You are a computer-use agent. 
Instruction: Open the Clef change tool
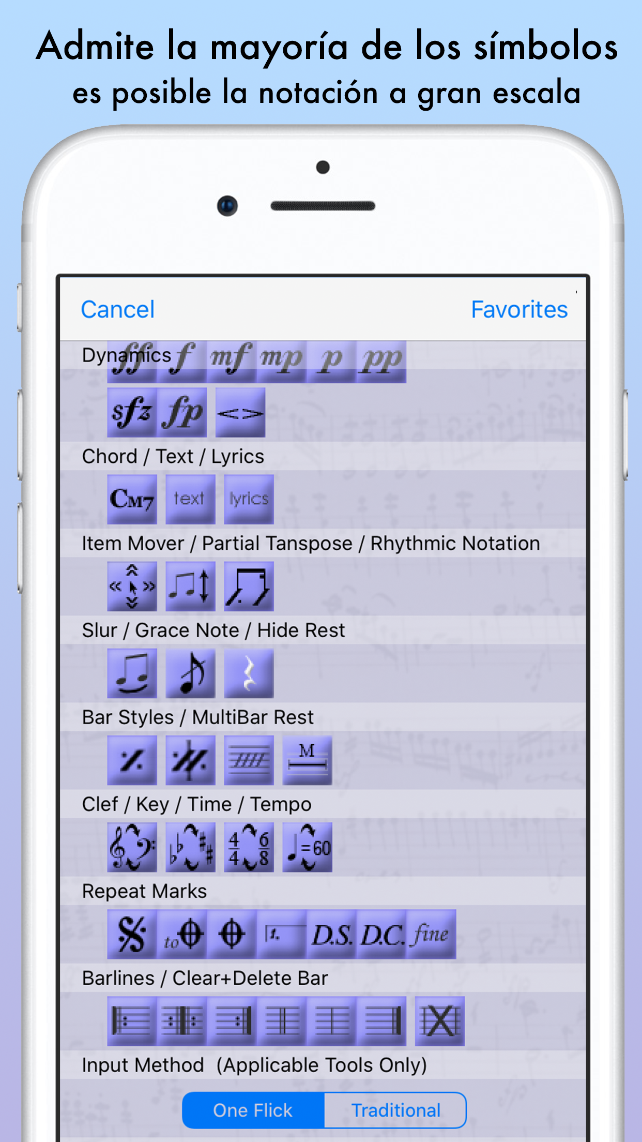tap(132, 847)
